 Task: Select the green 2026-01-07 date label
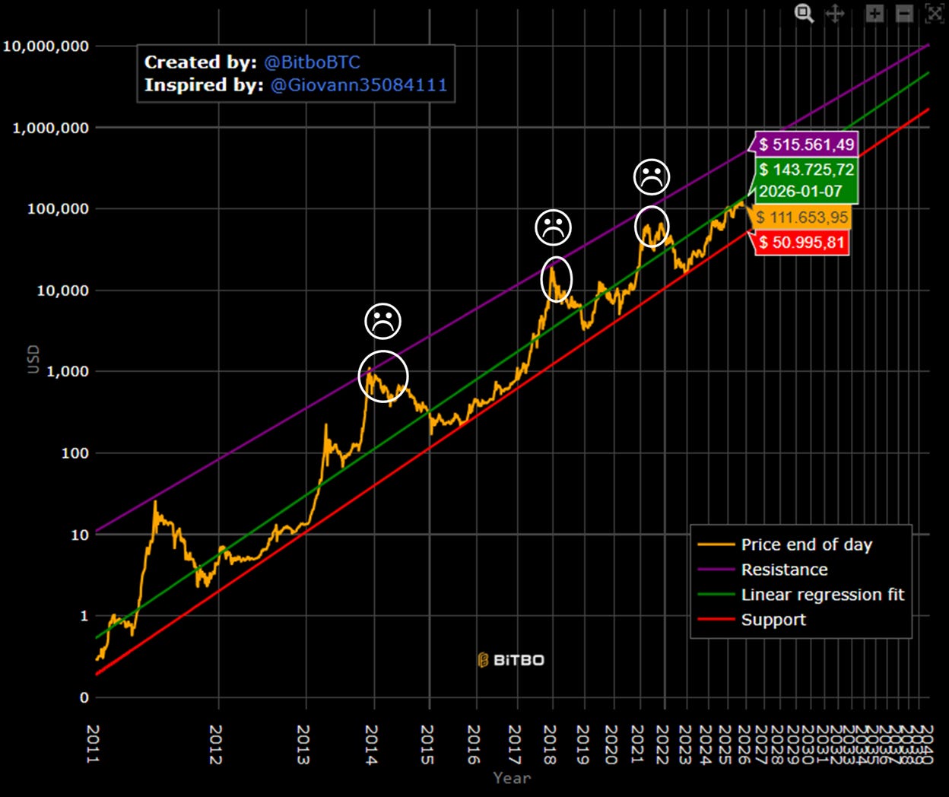point(801,192)
